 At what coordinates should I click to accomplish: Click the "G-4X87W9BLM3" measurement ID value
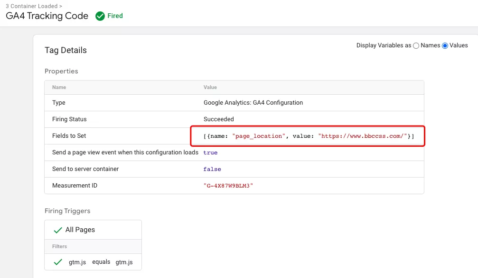tap(228, 186)
